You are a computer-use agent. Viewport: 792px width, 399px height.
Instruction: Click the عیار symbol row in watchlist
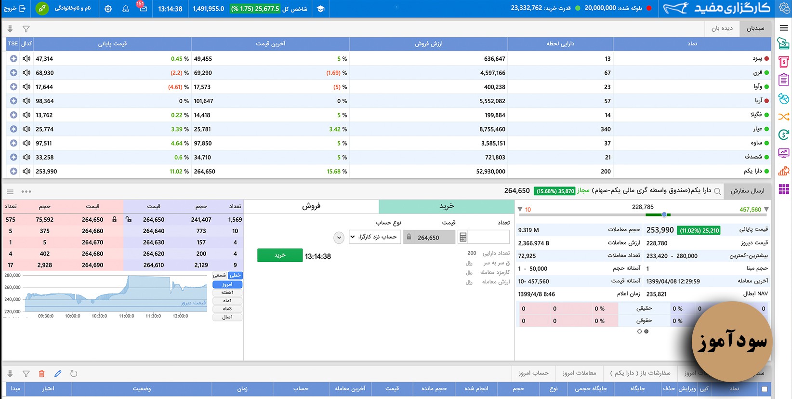pyautogui.click(x=388, y=129)
